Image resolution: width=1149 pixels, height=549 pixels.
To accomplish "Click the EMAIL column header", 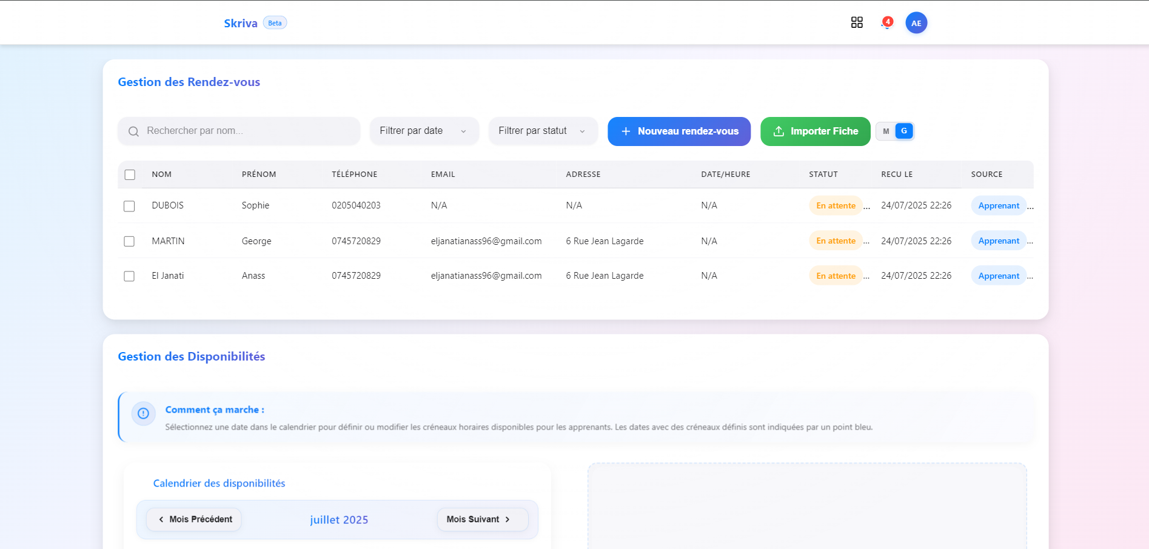I will 443,174.
